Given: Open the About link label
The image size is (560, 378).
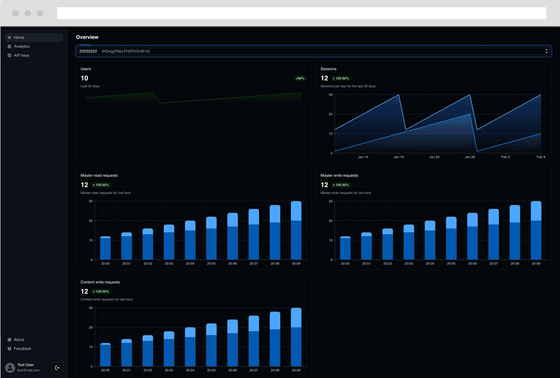Looking at the screenshot, I should point(19,340).
